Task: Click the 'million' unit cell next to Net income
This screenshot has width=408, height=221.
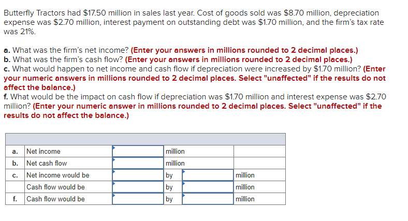Action: pyautogui.click(x=199, y=151)
